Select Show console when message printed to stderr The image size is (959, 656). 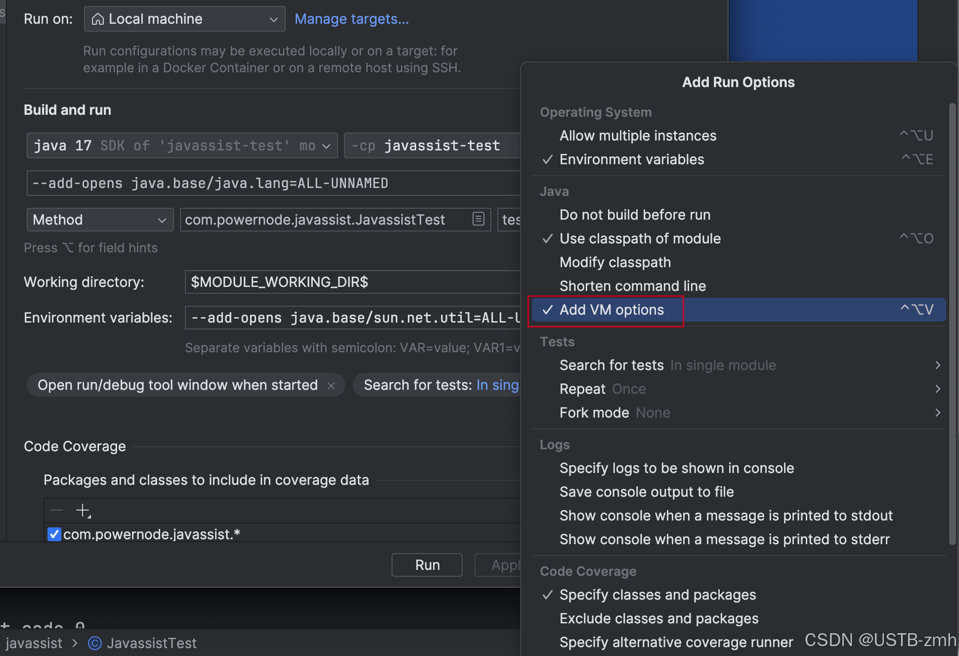pyautogui.click(x=739, y=539)
